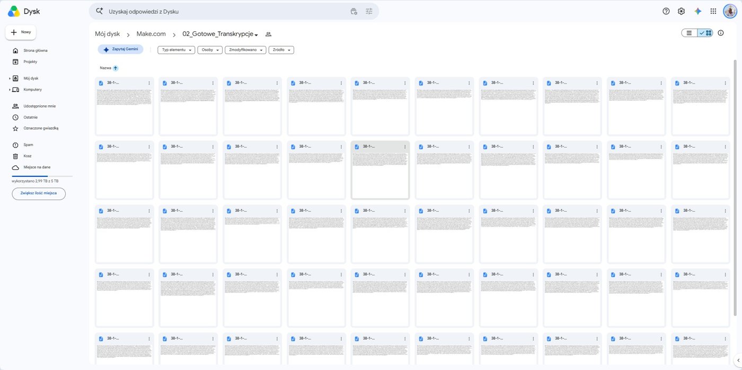
Task: Sort by the Nazwa column header
Action: point(105,68)
